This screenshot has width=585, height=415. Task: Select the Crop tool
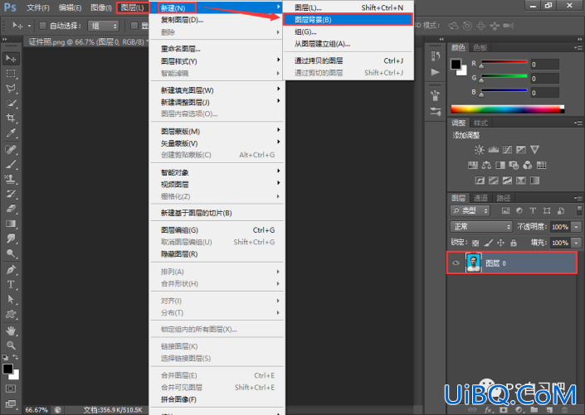11,118
